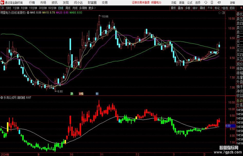
Task: Open the 行情 menu
Action: tap(32, 3)
